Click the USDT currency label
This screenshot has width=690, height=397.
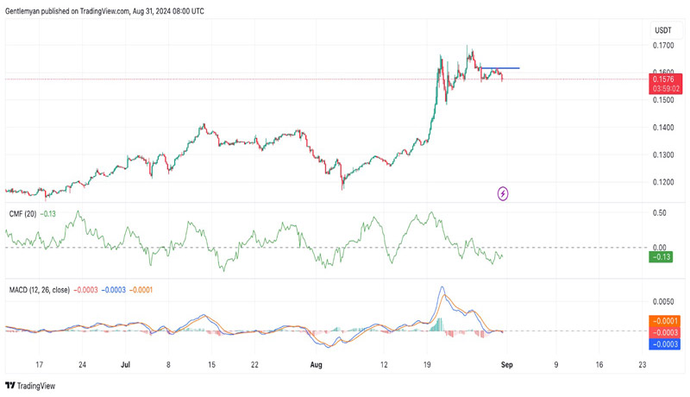pyautogui.click(x=663, y=30)
